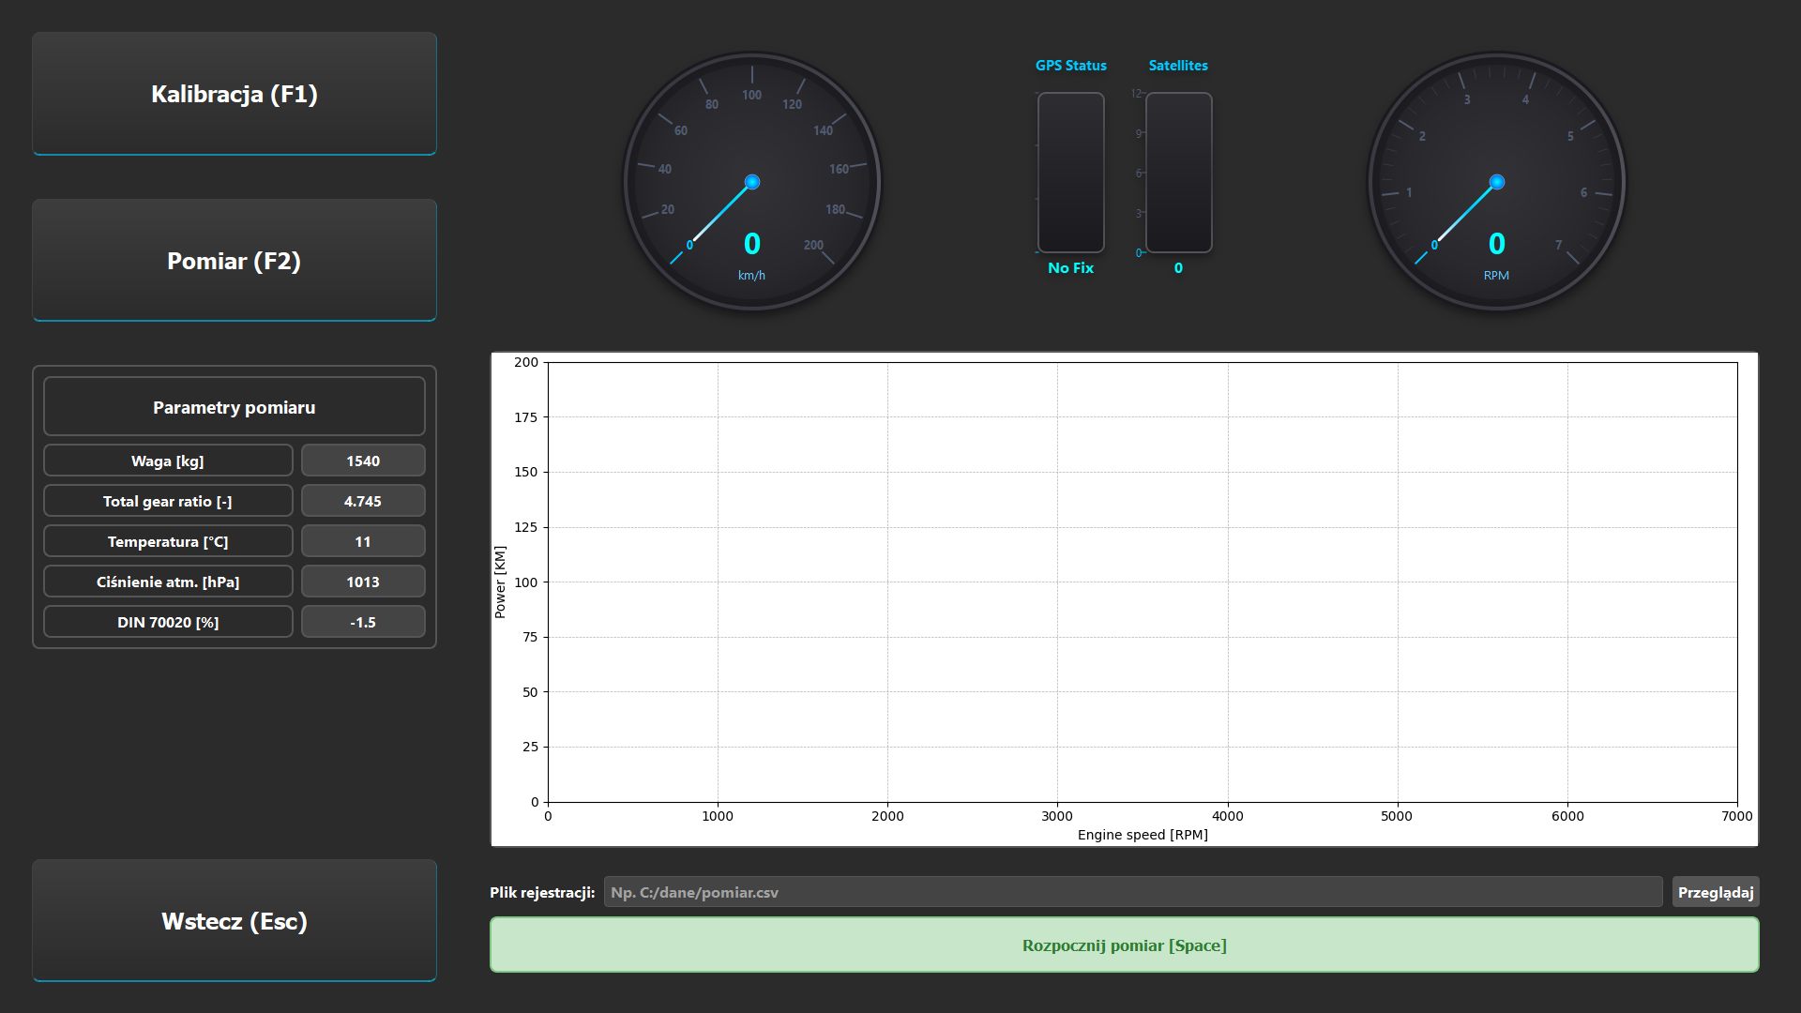The image size is (1801, 1013).
Task: Click Przeglądaj to browse for file
Action: [1715, 892]
